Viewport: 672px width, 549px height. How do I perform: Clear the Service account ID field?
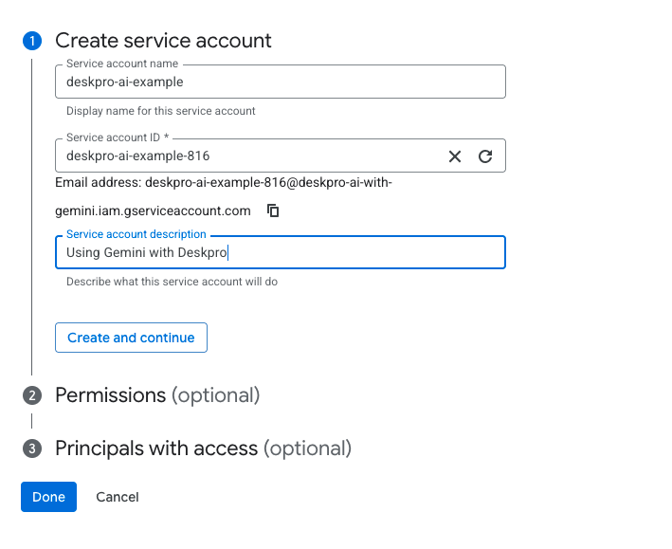pyautogui.click(x=455, y=156)
